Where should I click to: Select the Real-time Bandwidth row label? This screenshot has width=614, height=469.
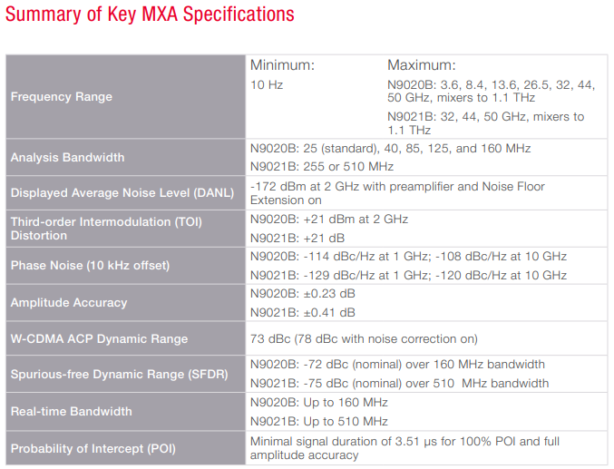[72, 412]
